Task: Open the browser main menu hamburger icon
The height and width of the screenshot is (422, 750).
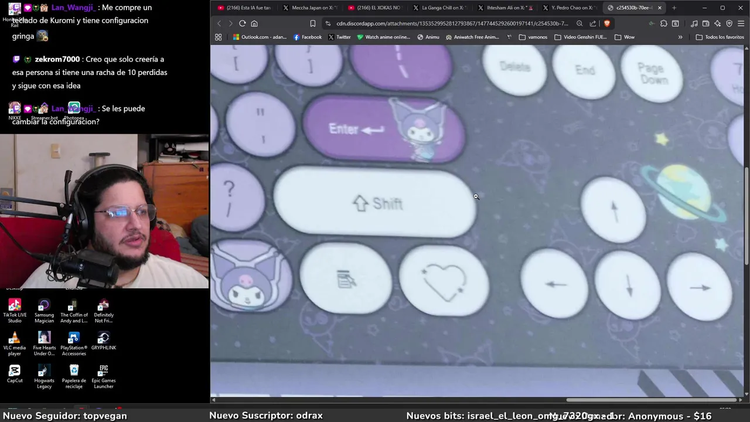Action: (x=741, y=23)
